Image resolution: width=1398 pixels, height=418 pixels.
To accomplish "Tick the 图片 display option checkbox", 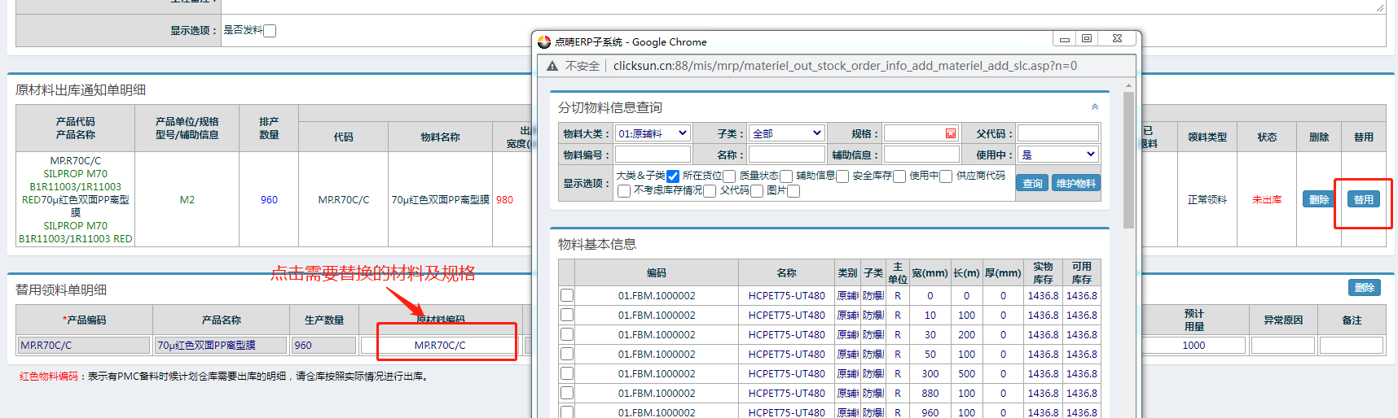I will tap(794, 191).
